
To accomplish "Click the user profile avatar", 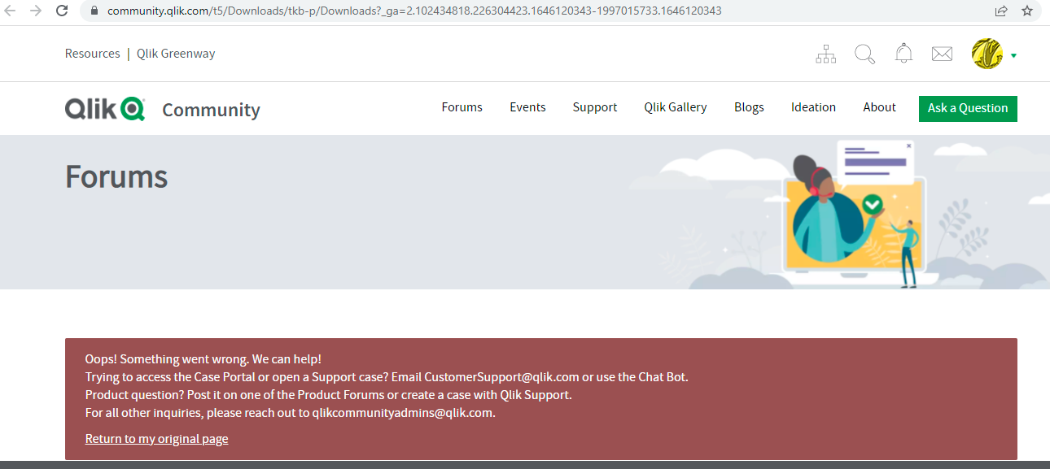I will [x=987, y=54].
